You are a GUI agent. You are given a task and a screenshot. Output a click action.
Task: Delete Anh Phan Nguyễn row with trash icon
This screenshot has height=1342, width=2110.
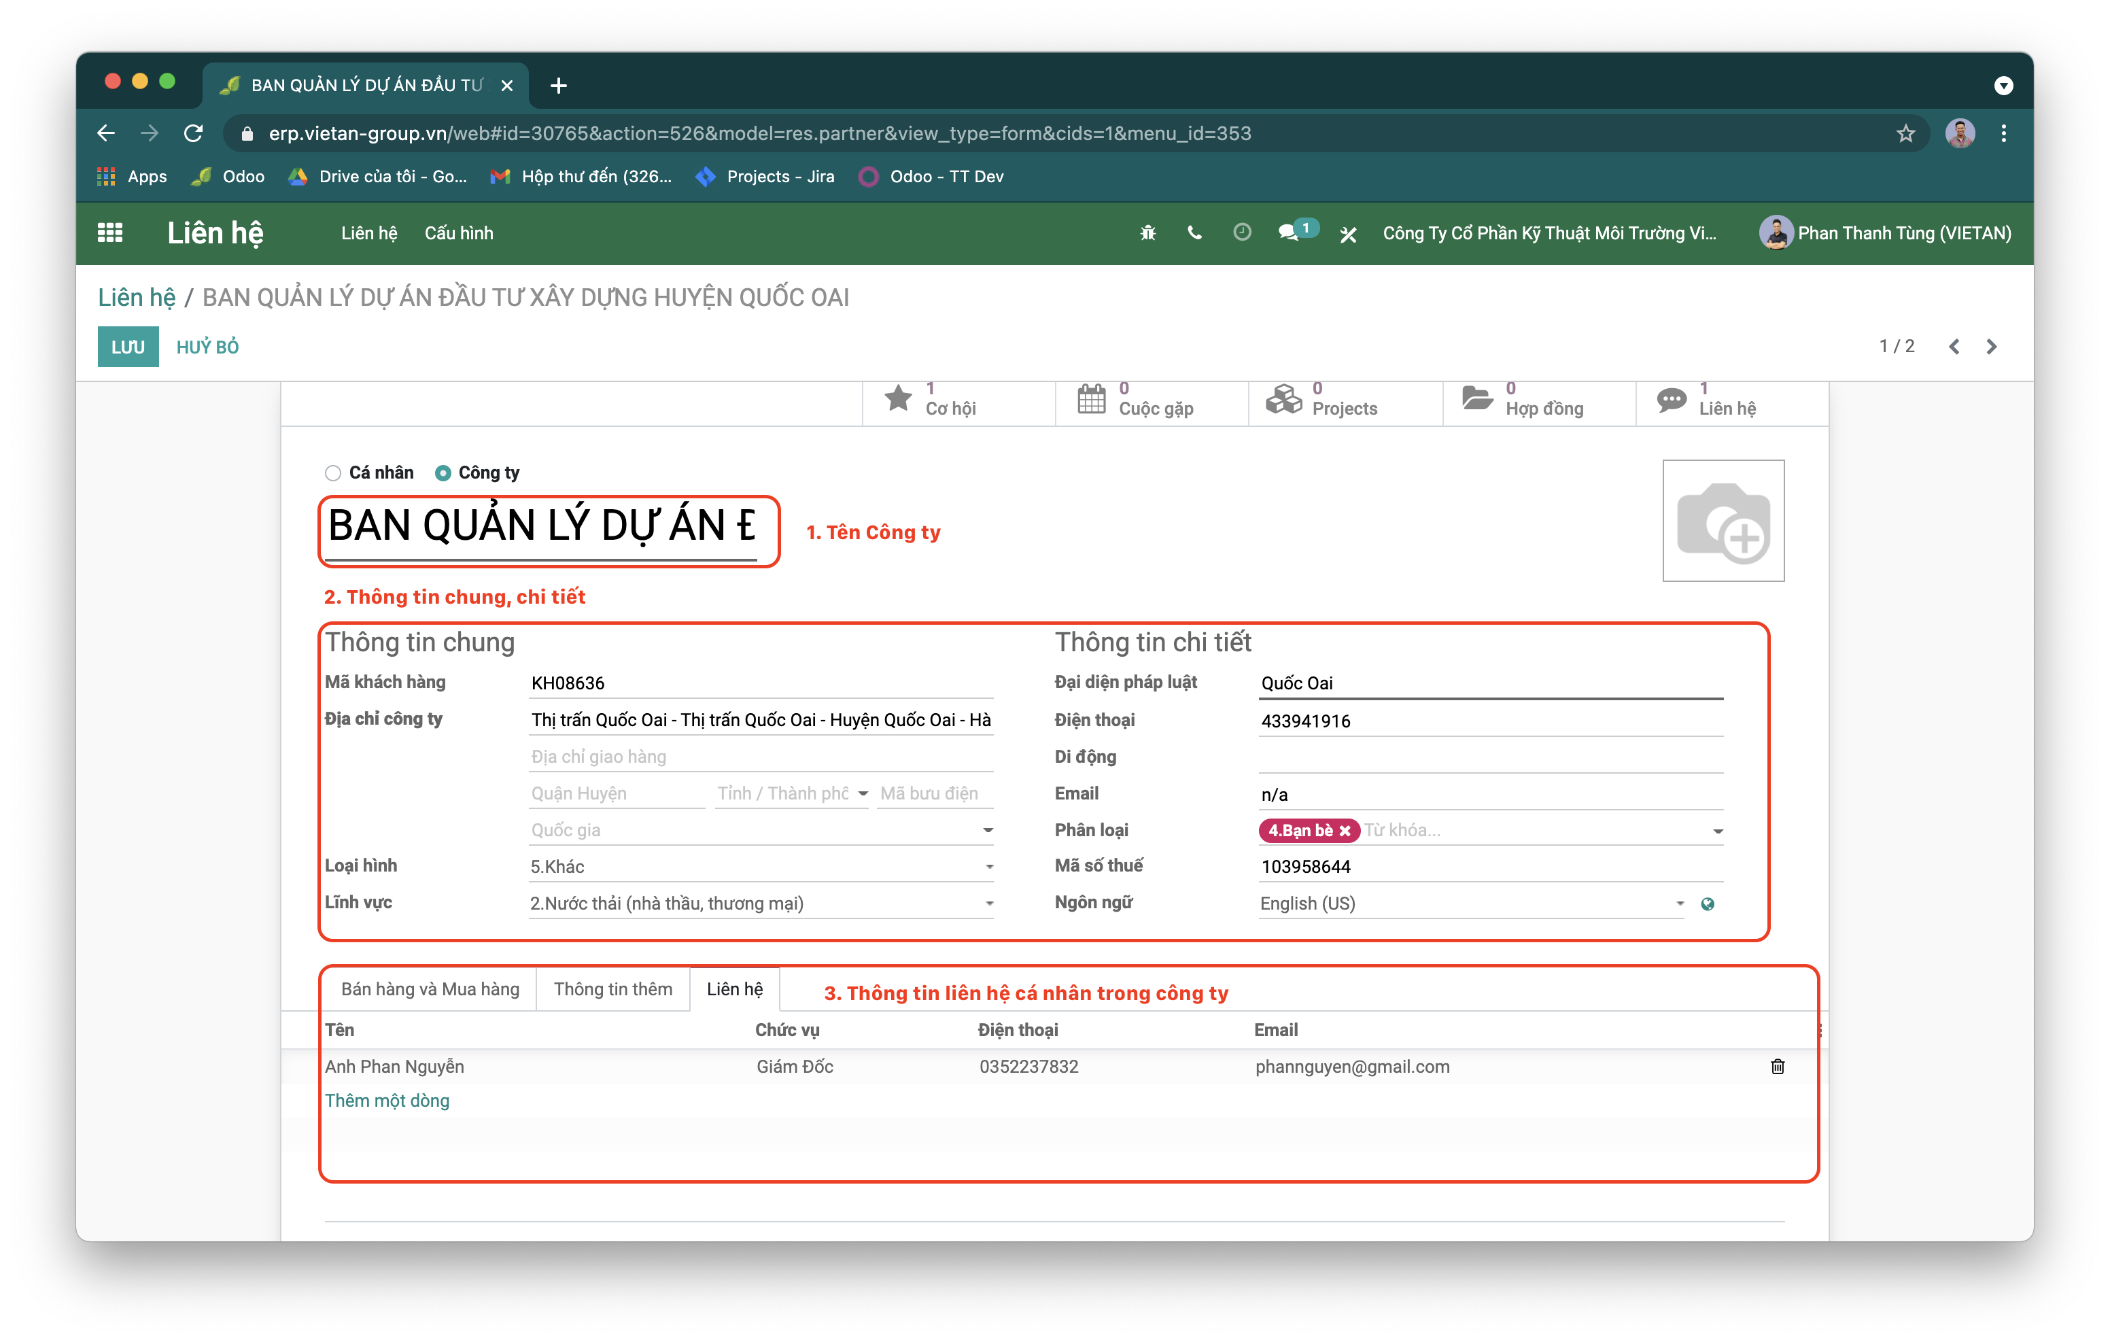click(x=1777, y=1067)
